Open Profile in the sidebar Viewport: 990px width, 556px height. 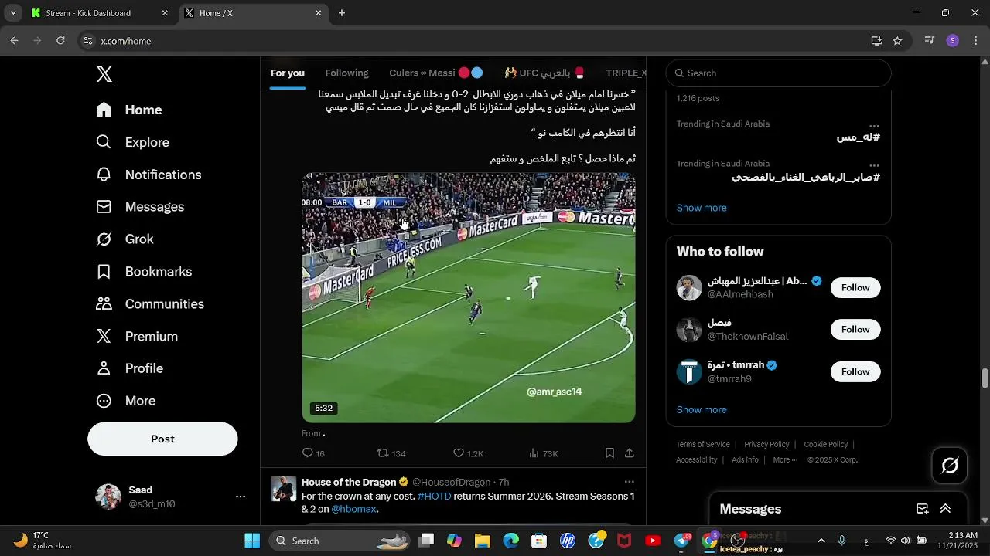coord(129,368)
